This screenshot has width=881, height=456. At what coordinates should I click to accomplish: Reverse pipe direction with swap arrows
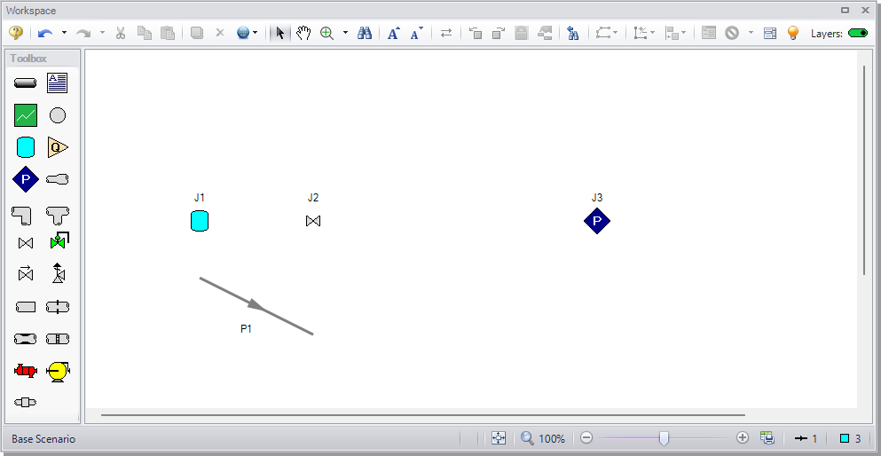click(x=446, y=33)
